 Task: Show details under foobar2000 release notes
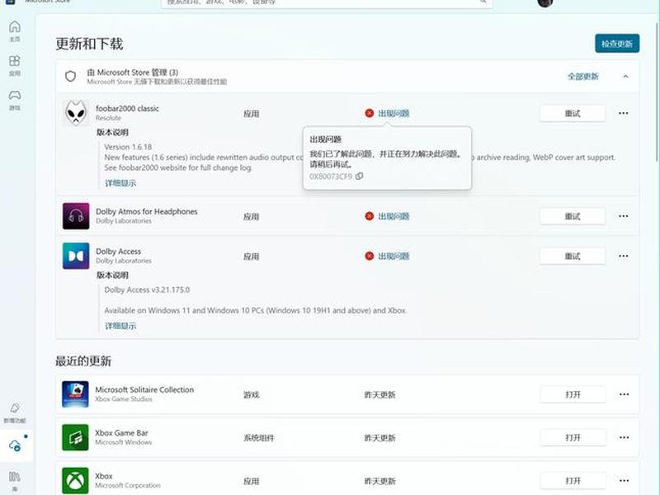pos(120,183)
